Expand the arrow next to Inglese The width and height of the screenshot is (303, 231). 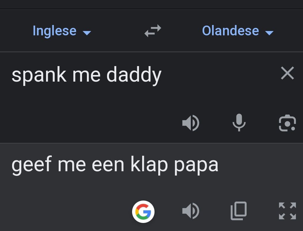[x=87, y=32]
